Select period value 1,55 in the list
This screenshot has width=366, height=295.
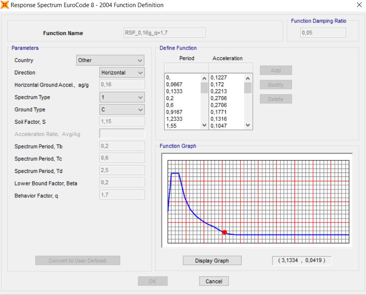coord(171,126)
